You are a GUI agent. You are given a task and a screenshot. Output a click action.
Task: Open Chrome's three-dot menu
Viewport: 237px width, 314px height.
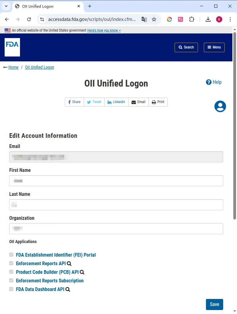[x=230, y=19]
